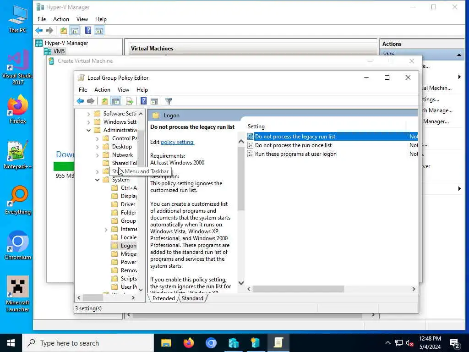
Task: Open Help icon in Policy Editor toolbar
Action: point(143,101)
